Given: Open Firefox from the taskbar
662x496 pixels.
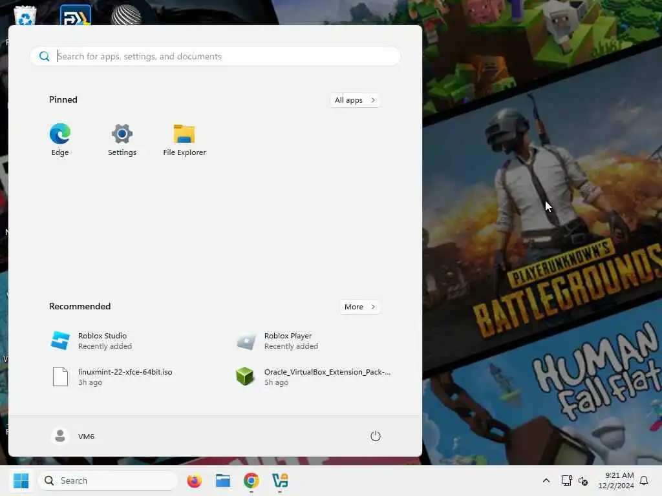Looking at the screenshot, I should coord(194,480).
